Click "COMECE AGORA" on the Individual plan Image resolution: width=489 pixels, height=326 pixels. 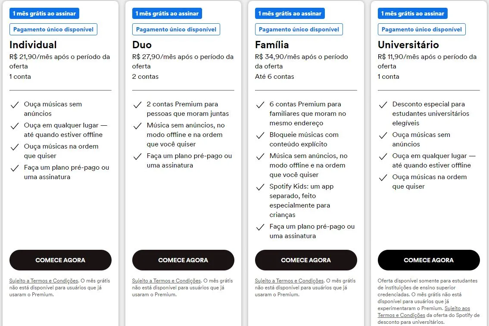pyautogui.click(x=60, y=260)
